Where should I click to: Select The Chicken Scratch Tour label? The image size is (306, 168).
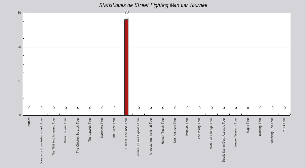(78, 135)
